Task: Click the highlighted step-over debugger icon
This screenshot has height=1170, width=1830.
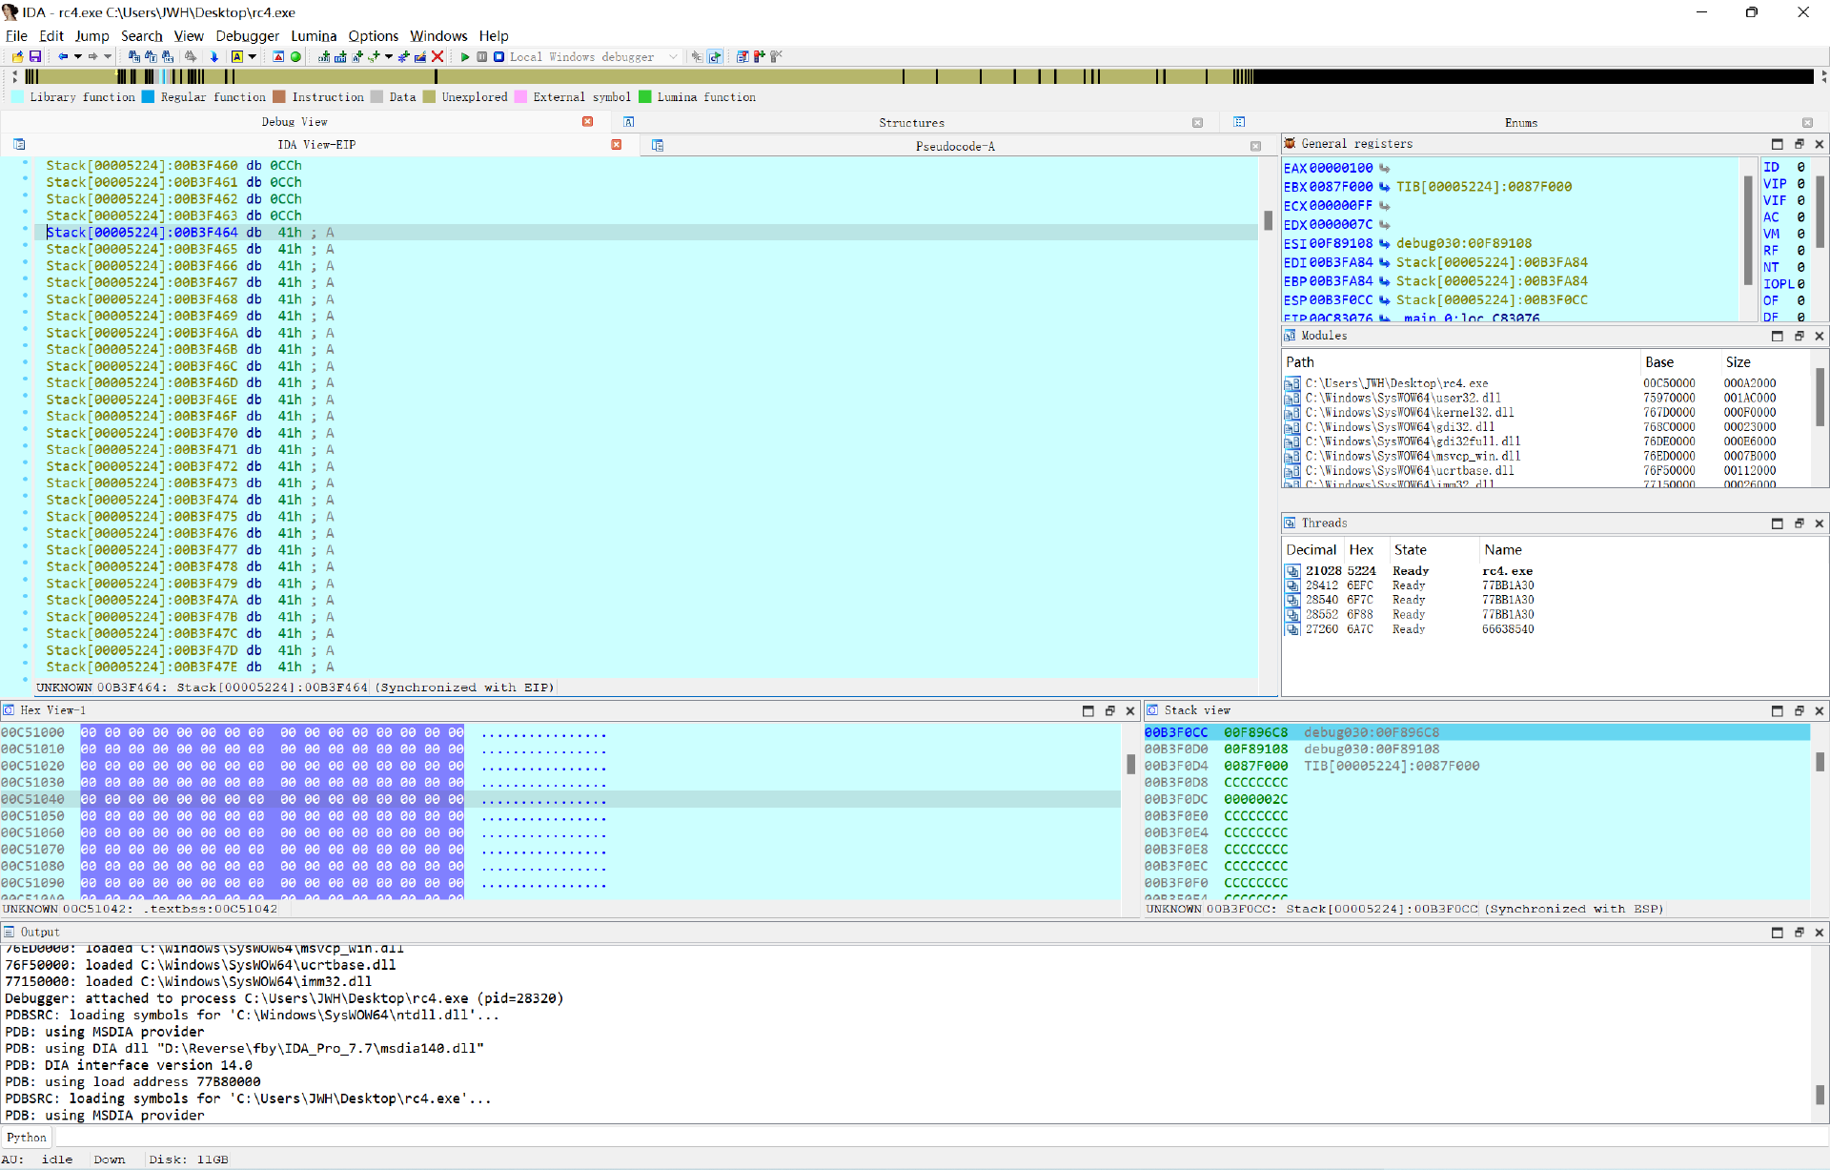Action: (715, 57)
